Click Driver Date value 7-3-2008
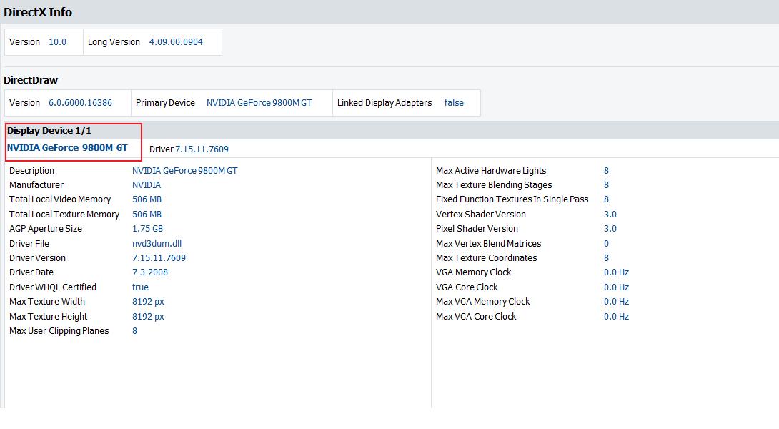Viewport: 779px width, 429px height. pos(150,272)
